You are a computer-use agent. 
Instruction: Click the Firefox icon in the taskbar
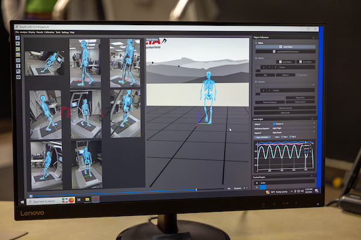(x=72, y=199)
